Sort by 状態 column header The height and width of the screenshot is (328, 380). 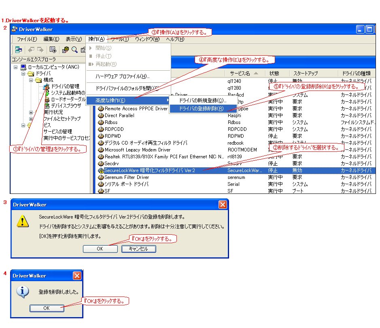(278, 73)
